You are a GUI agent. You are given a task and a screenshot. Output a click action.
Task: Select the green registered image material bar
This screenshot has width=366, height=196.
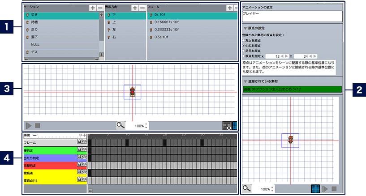pos(292,89)
